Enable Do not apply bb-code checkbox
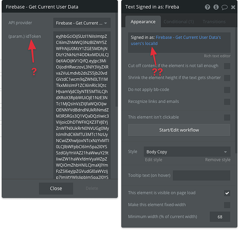 (227, 90)
